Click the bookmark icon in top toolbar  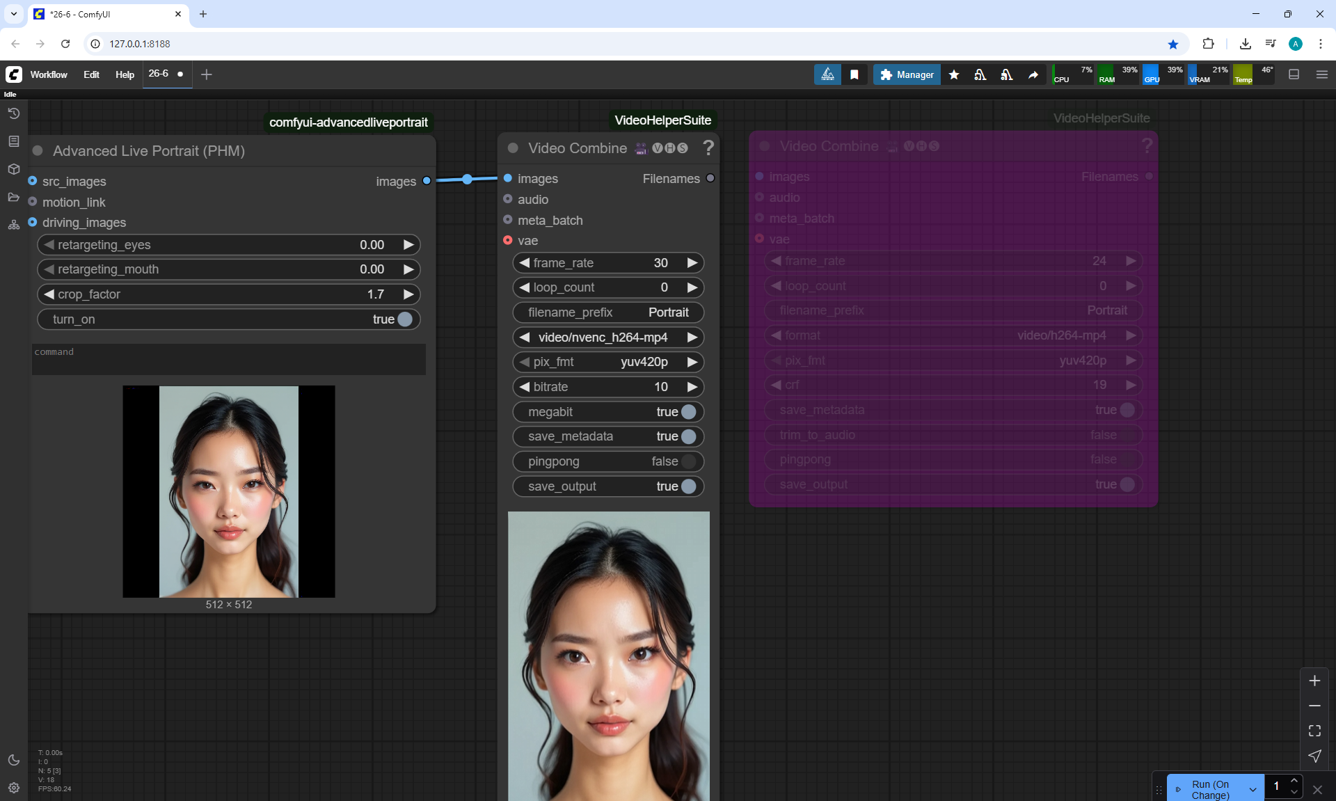[x=854, y=74]
